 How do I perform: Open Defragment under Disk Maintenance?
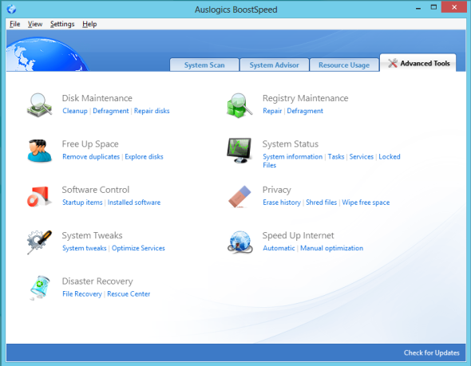coord(110,111)
